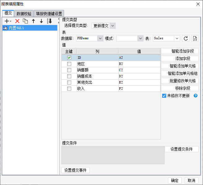This screenshot has width=203, height=185.
Task: Click the 智能添加单元格 button
Action: click(180, 66)
